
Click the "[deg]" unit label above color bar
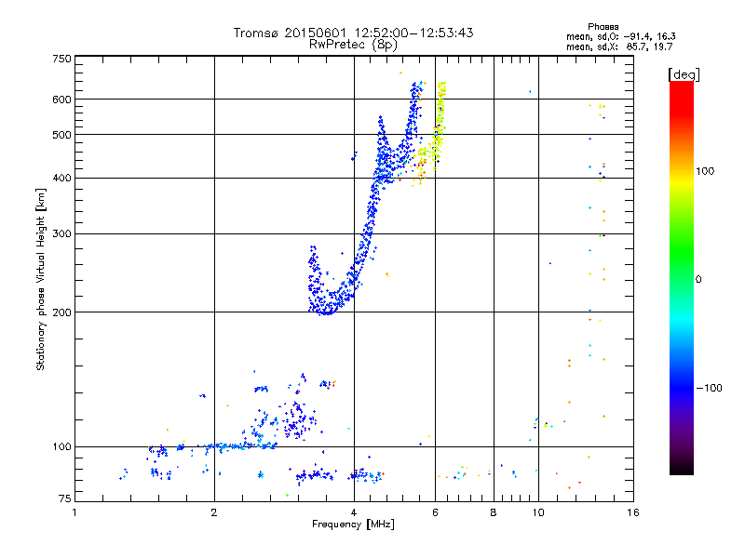(684, 74)
